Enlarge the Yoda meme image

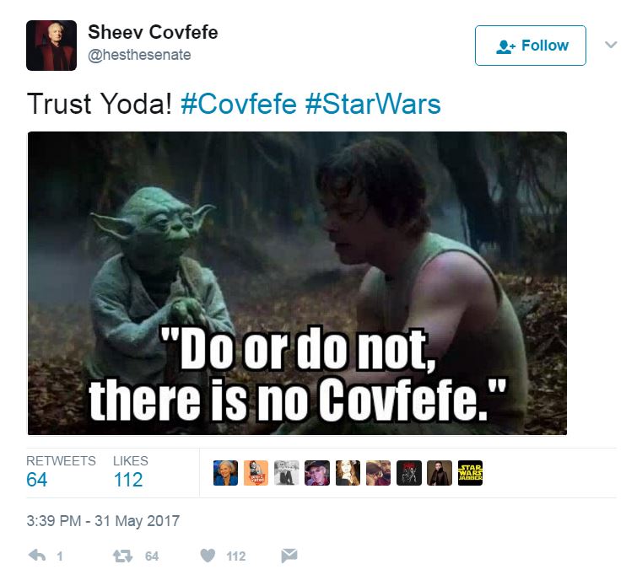pyautogui.click(x=297, y=283)
